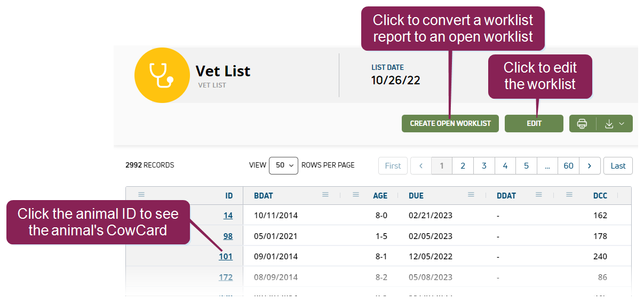Image resolution: width=644 pixels, height=302 pixels.
Task: Expand the rows per page dropdown
Action: 283,165
